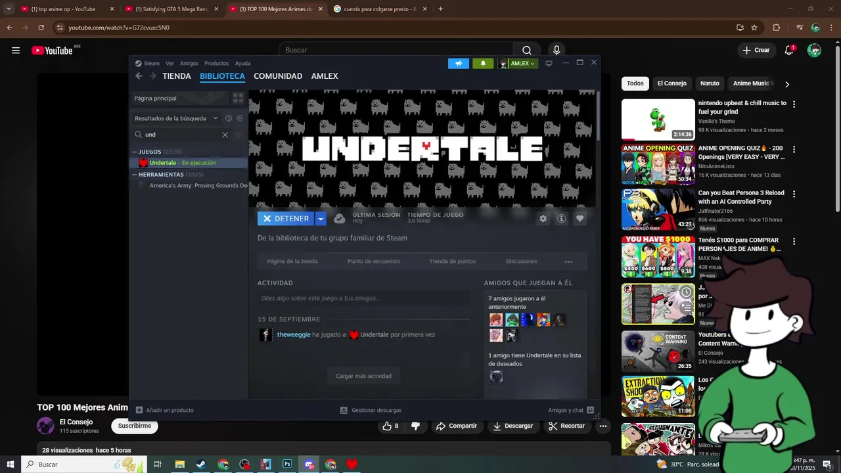Expand the DETENER dropdown arrow
The width and height of the screenshot is (841, 473).
point(321,219)
